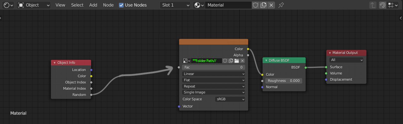This screenshot has height=124, width=403.
Task: Click the Material name field in header
Action: (x=229, y=5)
